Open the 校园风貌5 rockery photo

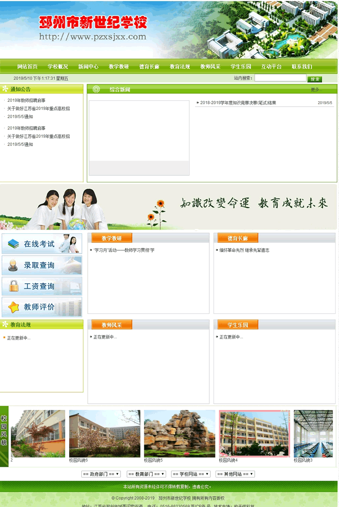click(180, 433)
